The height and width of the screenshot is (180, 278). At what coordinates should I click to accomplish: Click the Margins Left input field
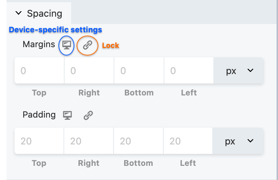coord(189,70)
